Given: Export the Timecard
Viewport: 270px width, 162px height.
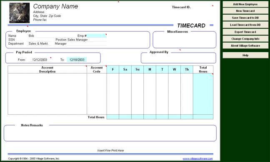Looking at the screenshot, I should tap(245, 32).
